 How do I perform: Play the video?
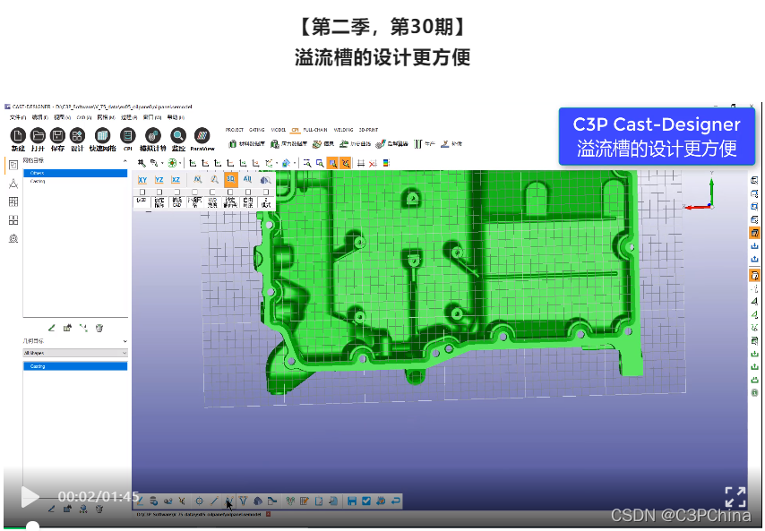tap(30, 497)
